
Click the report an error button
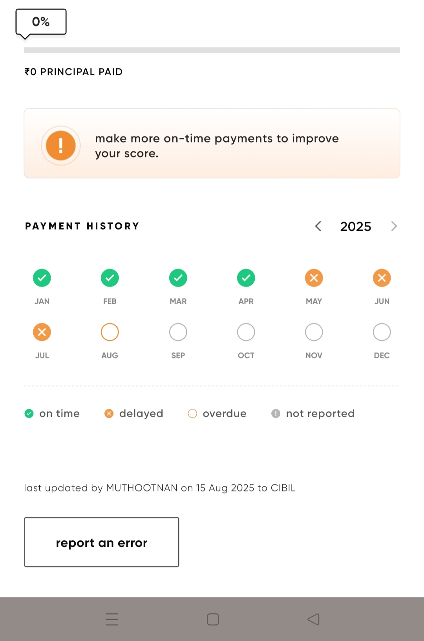coord(102,542)
